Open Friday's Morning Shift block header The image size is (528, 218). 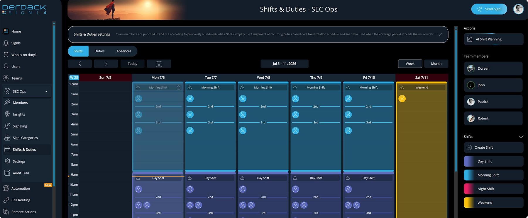[x=369, y=87]
